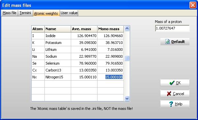
Task: Select the atom cell 'K'
Action: point(38,43)
